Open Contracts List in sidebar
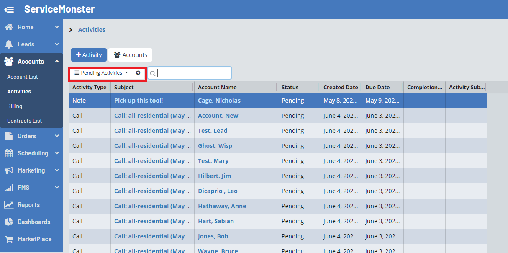 25,121
